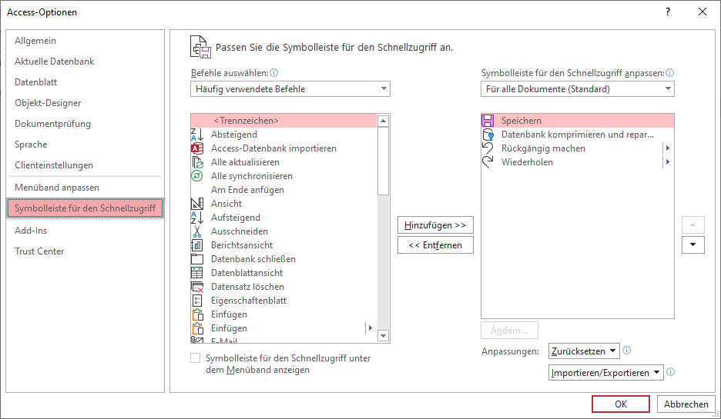Close the Access-Optionen dialog
The height and width of the screenshot is (419, 721).
click(703, 12)
